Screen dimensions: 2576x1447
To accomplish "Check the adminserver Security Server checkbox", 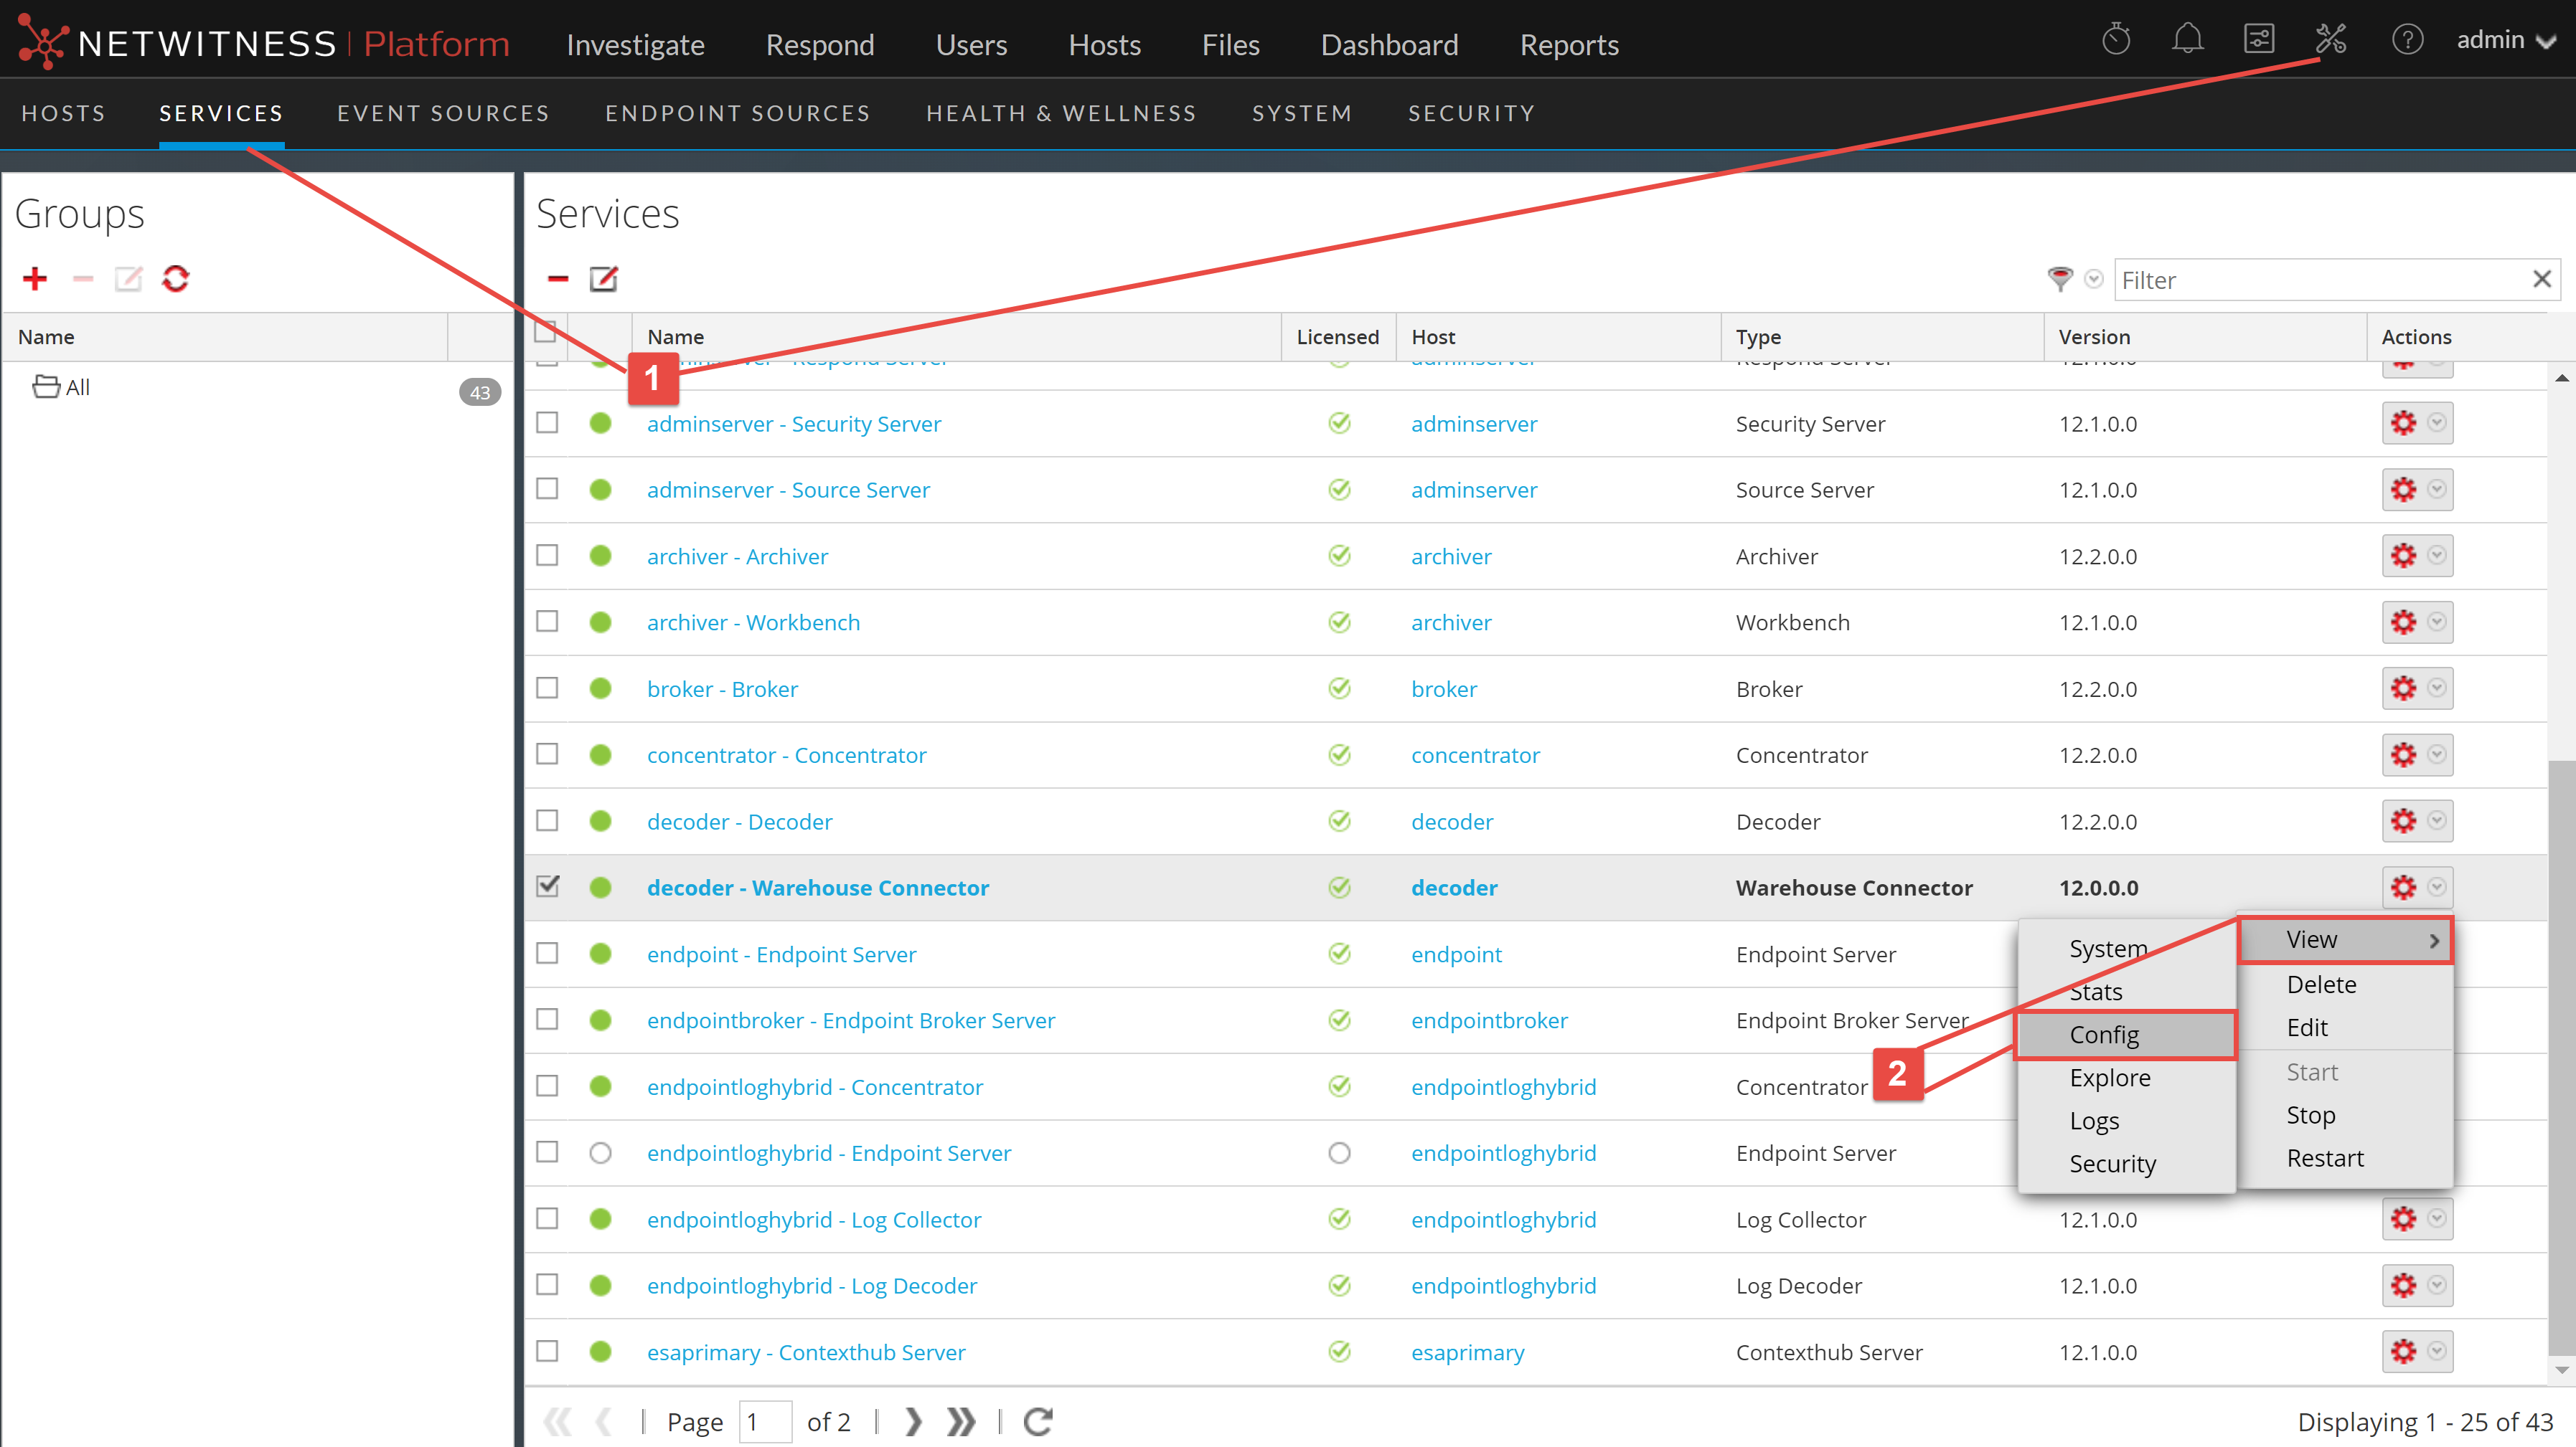I will (547, 423).
